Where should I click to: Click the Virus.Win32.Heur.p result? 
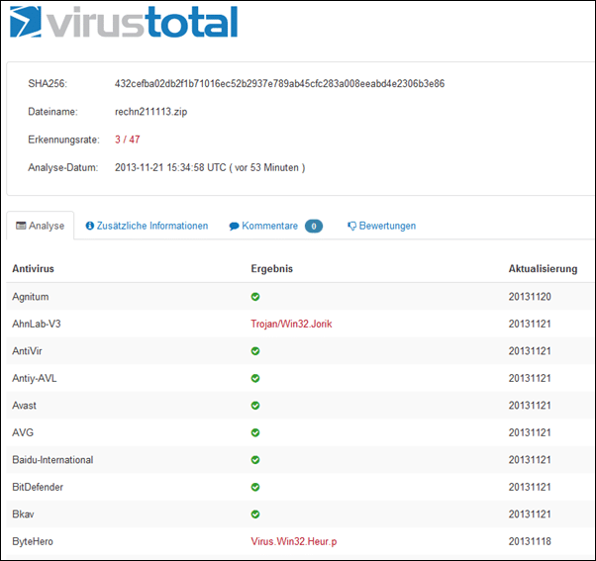[294, 541]
